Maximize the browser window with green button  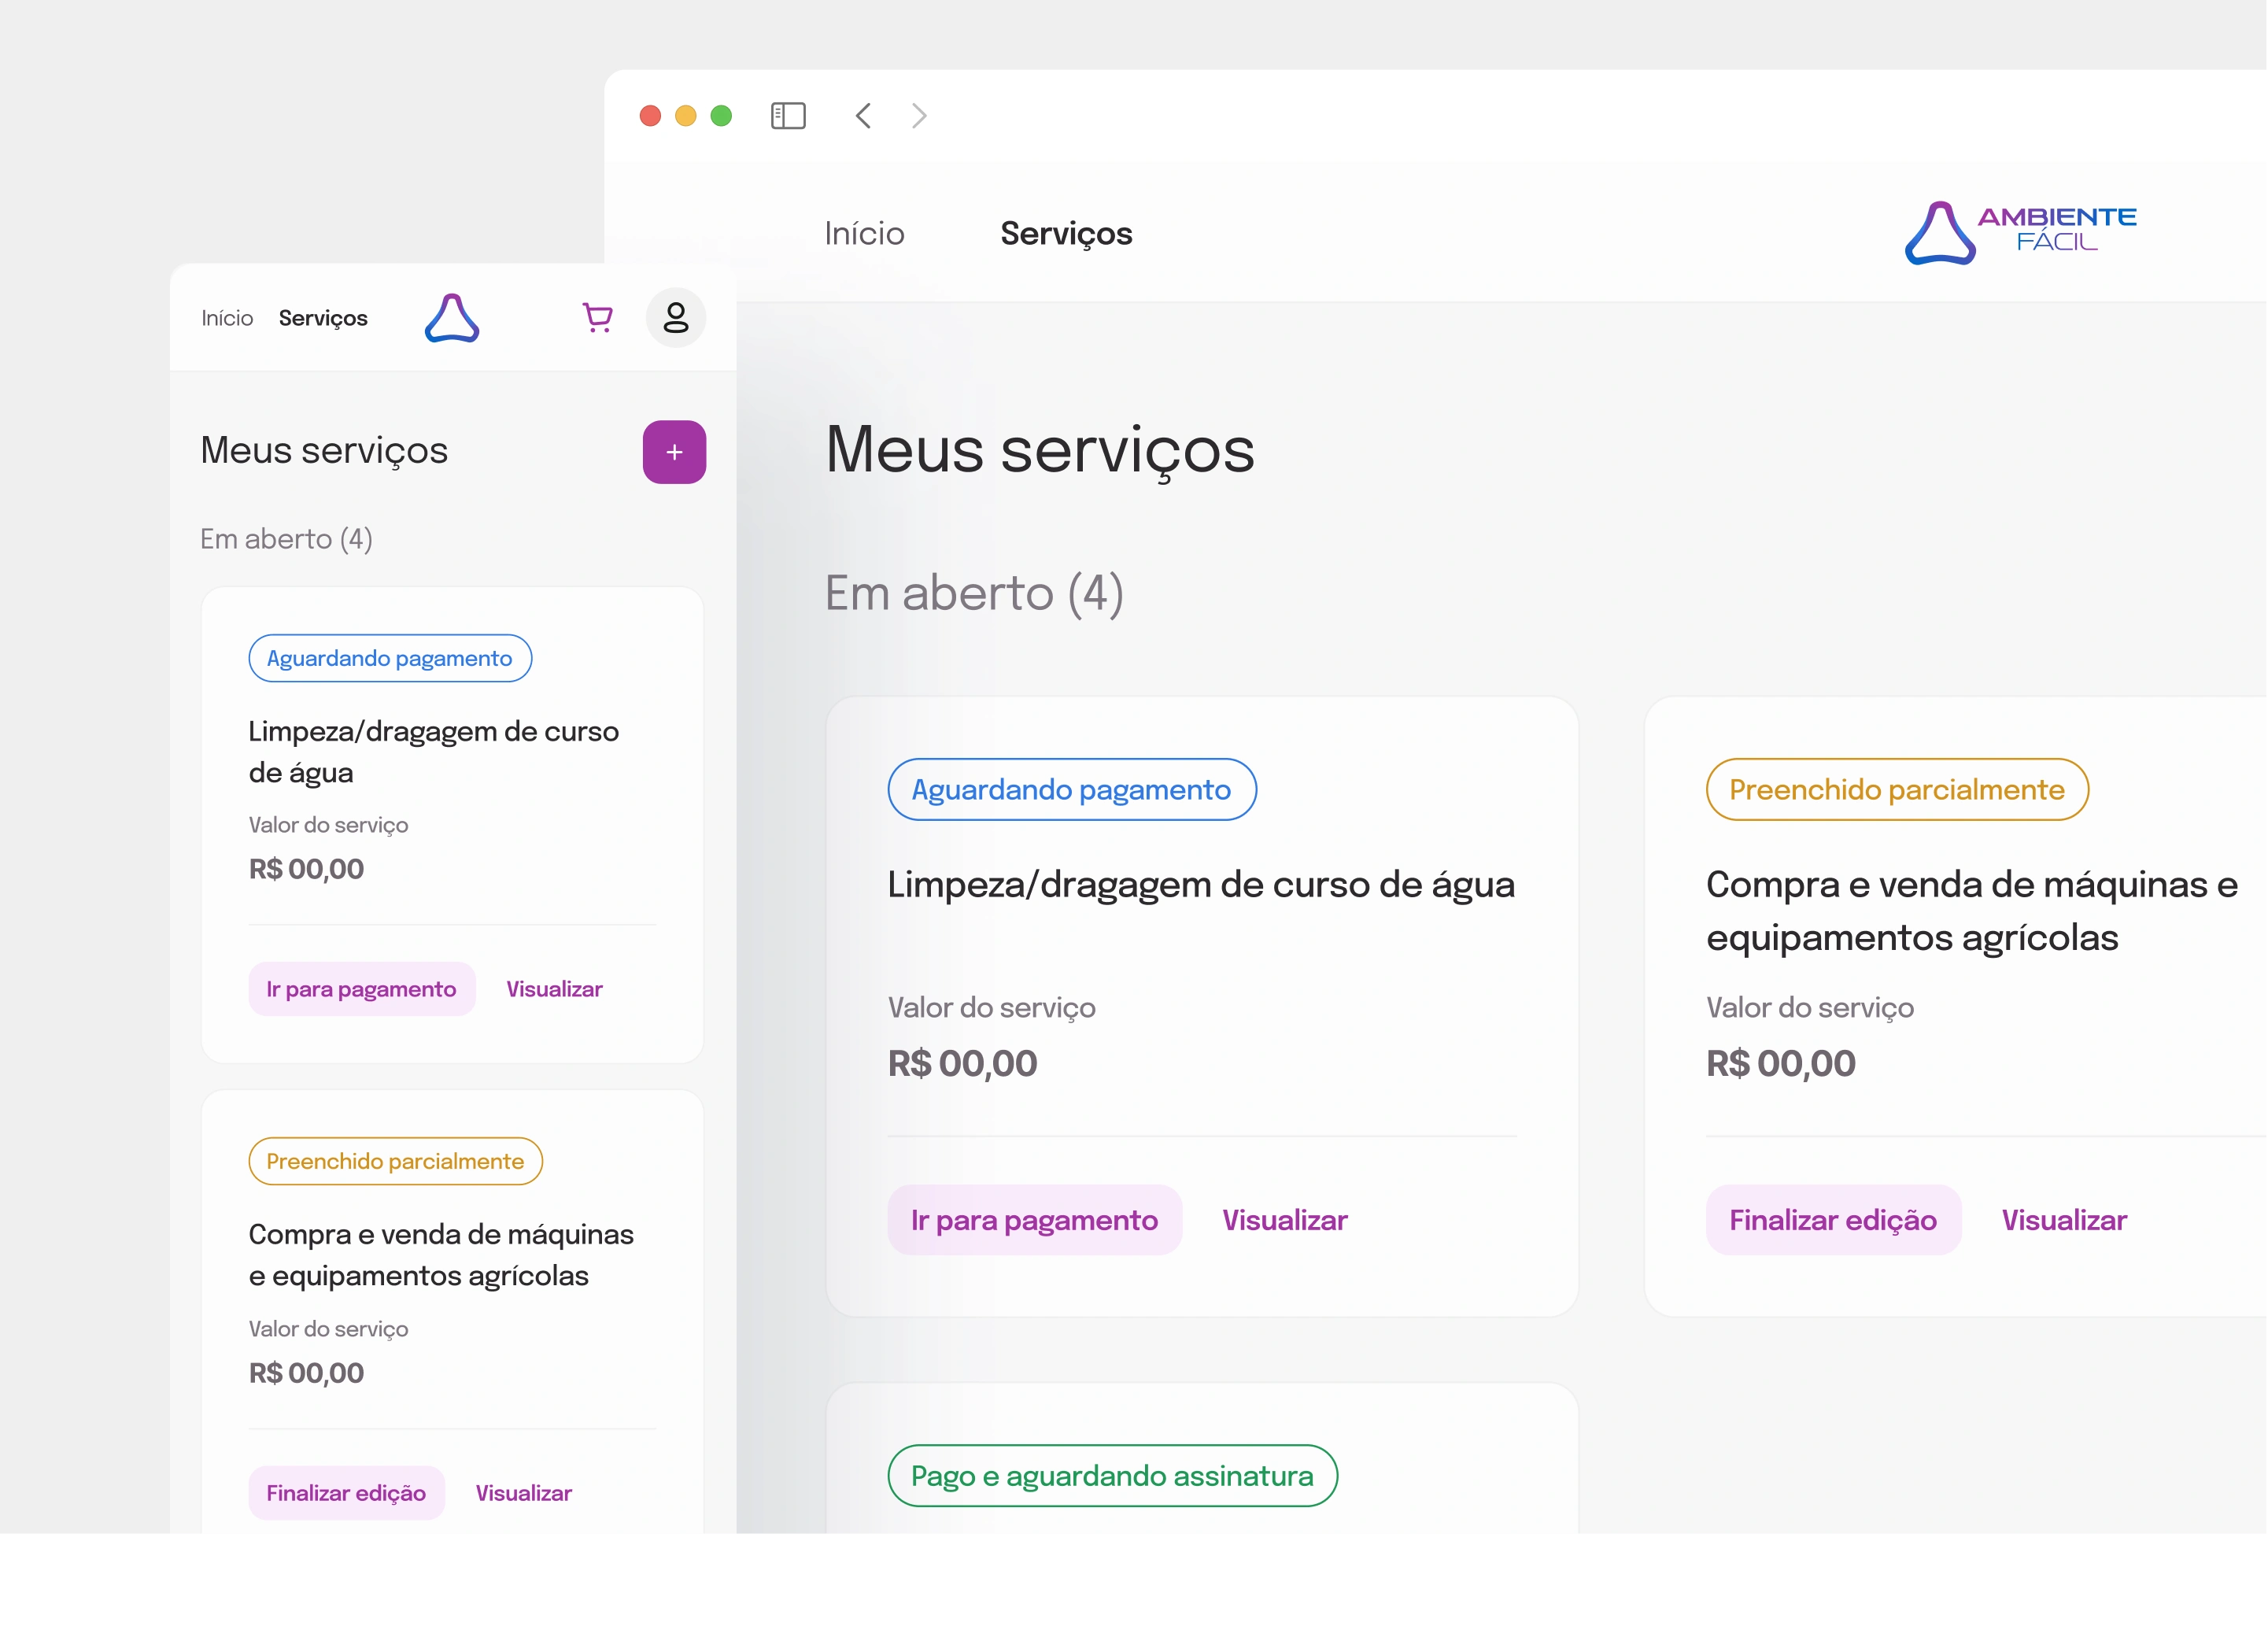(721, 116)
